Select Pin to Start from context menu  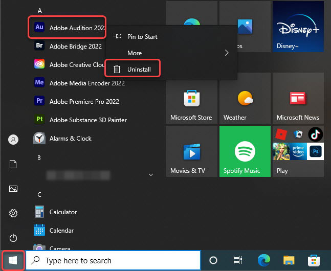(x=171, y=36)
